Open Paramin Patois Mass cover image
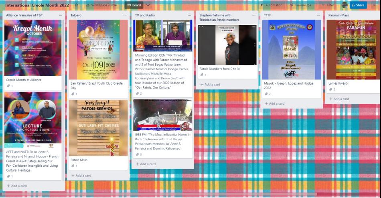 (354, 50)
